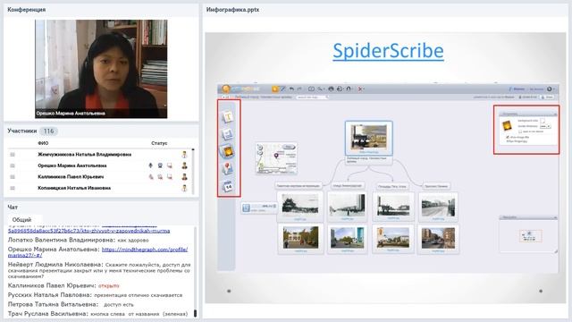Click the print icon in the SpiderScribe toolbar
The height and width of the screenshot is (322, 572).
coord(332,89)
